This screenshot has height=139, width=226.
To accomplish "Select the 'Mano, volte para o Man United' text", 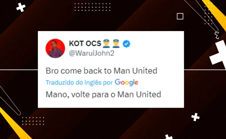I will pyautogui.click(x=103, y=94).
